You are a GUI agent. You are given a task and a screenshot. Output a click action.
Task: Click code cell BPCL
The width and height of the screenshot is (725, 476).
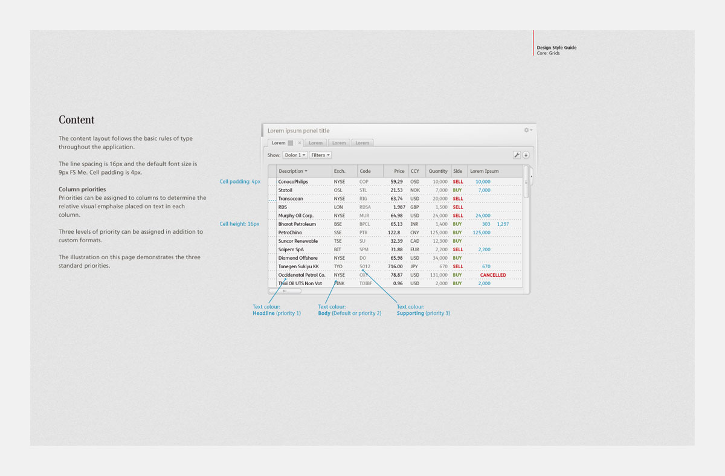pos(365,224)
